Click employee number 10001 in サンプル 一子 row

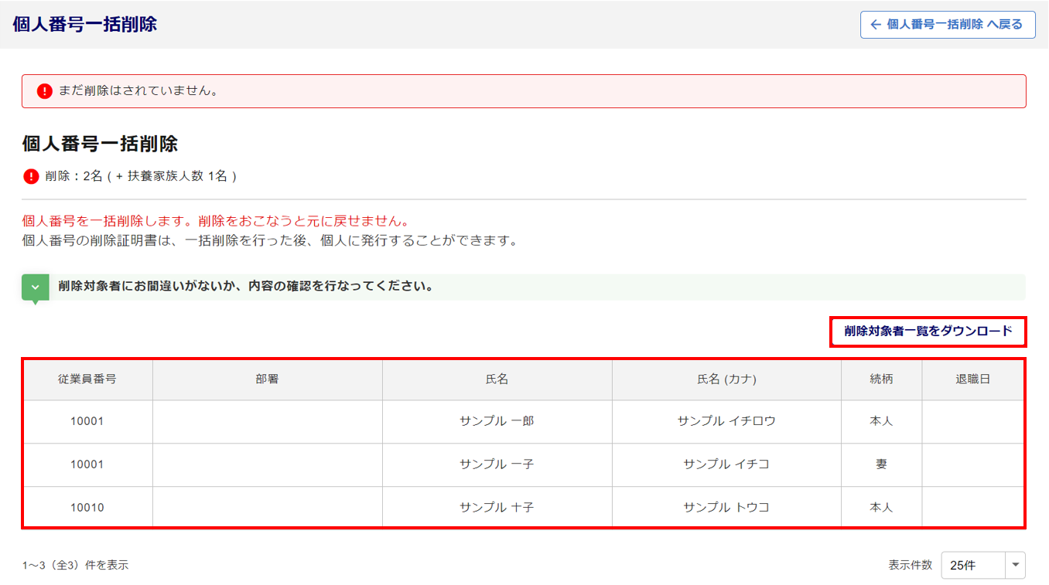point(87,464)
